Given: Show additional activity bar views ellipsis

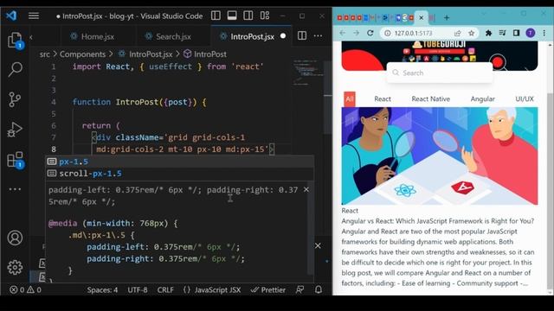Looking at the screenshot, I should point(15,189).
